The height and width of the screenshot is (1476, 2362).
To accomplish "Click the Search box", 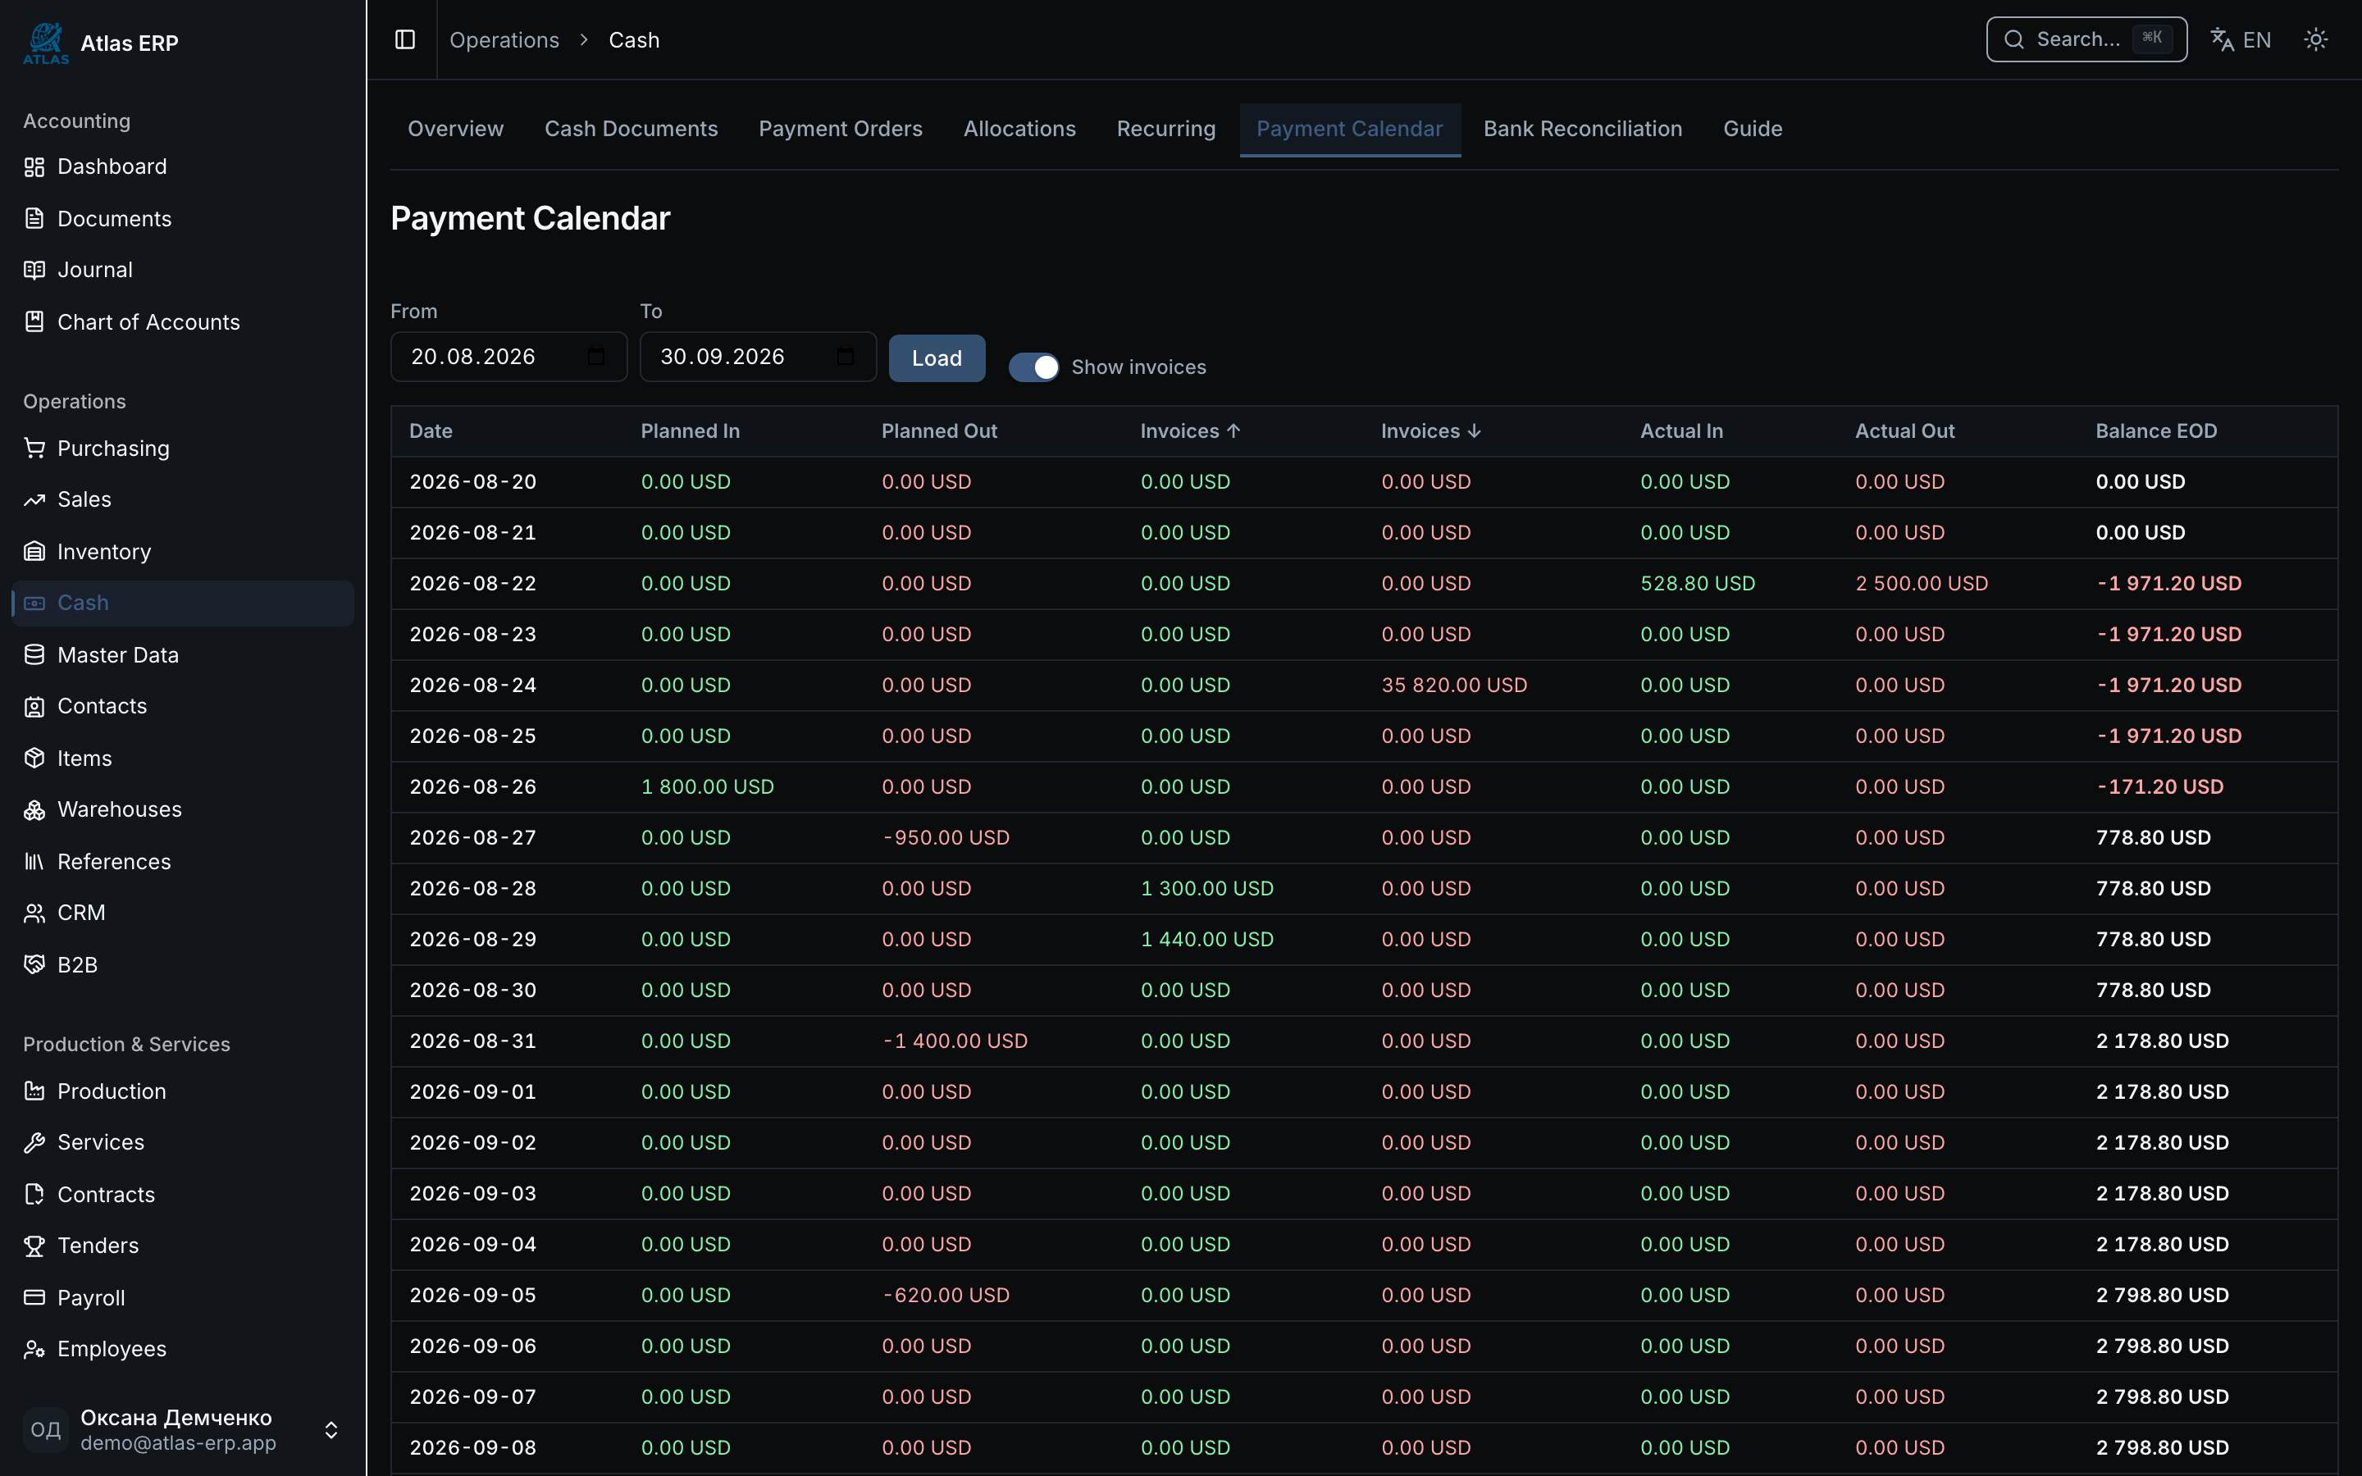I will point(2086,39).
